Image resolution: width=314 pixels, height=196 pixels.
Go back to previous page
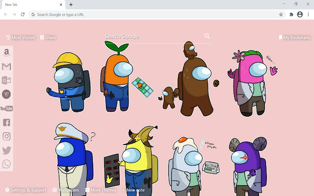tap(6, 14)
